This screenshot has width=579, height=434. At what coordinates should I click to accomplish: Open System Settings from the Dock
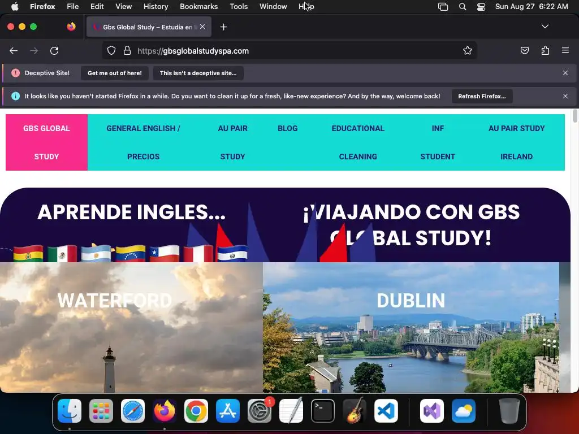pos(260,411)
